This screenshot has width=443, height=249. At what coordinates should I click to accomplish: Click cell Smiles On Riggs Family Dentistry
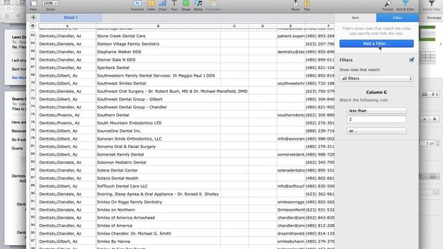(159, 202)
